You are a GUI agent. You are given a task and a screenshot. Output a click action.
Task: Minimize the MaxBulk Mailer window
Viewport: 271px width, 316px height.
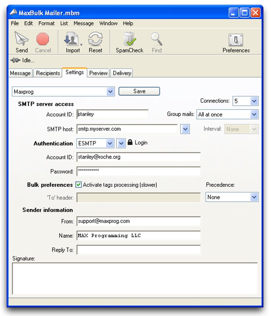click(234, 13)
